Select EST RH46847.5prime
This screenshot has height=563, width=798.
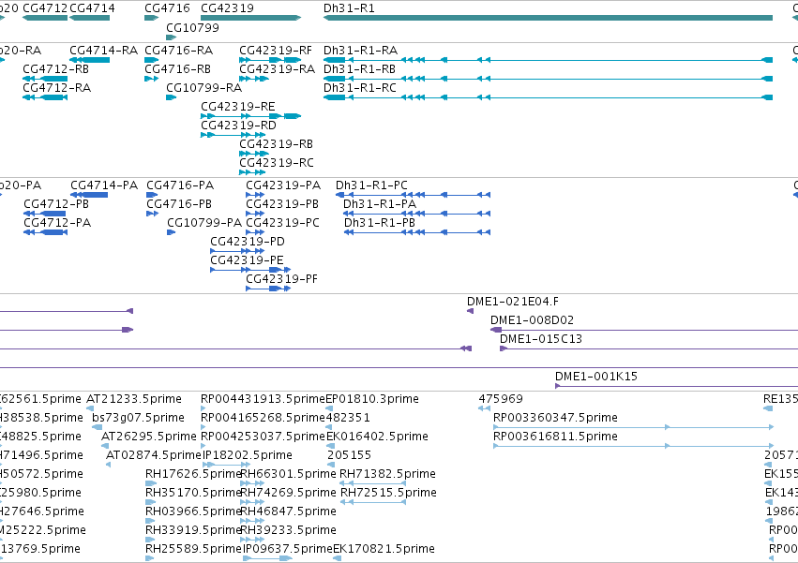[x=252, y=521]
